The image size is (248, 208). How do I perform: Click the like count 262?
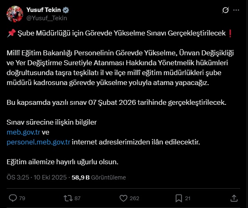point(135,199)
